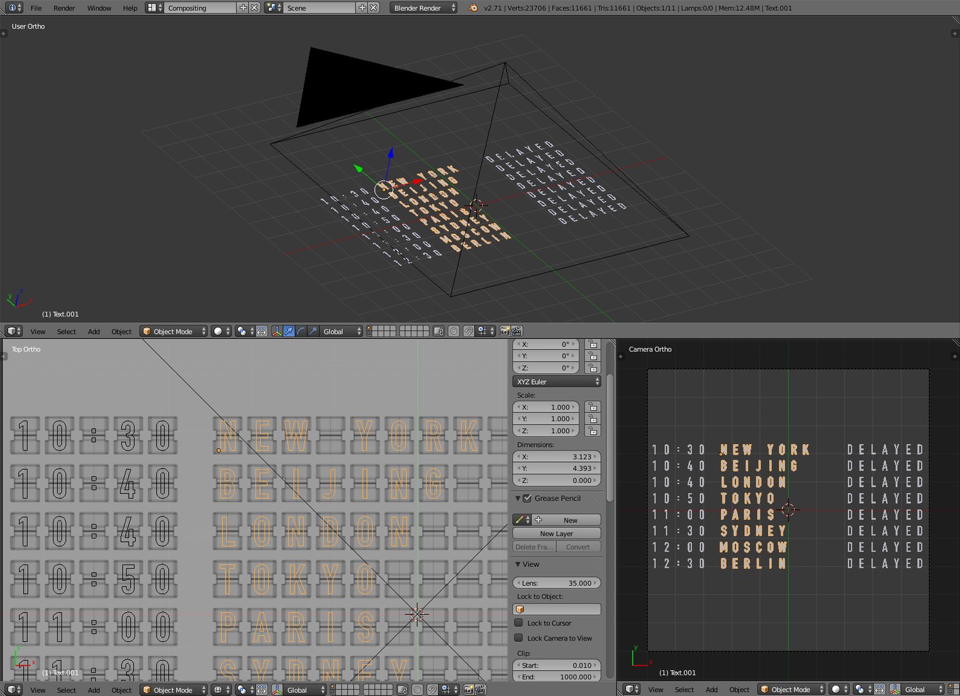The height and width of the screenshot is (696, 960).
Task: Toggle lock layers to scene in main view
Action: pyautogui.click(x=439, y=331)
